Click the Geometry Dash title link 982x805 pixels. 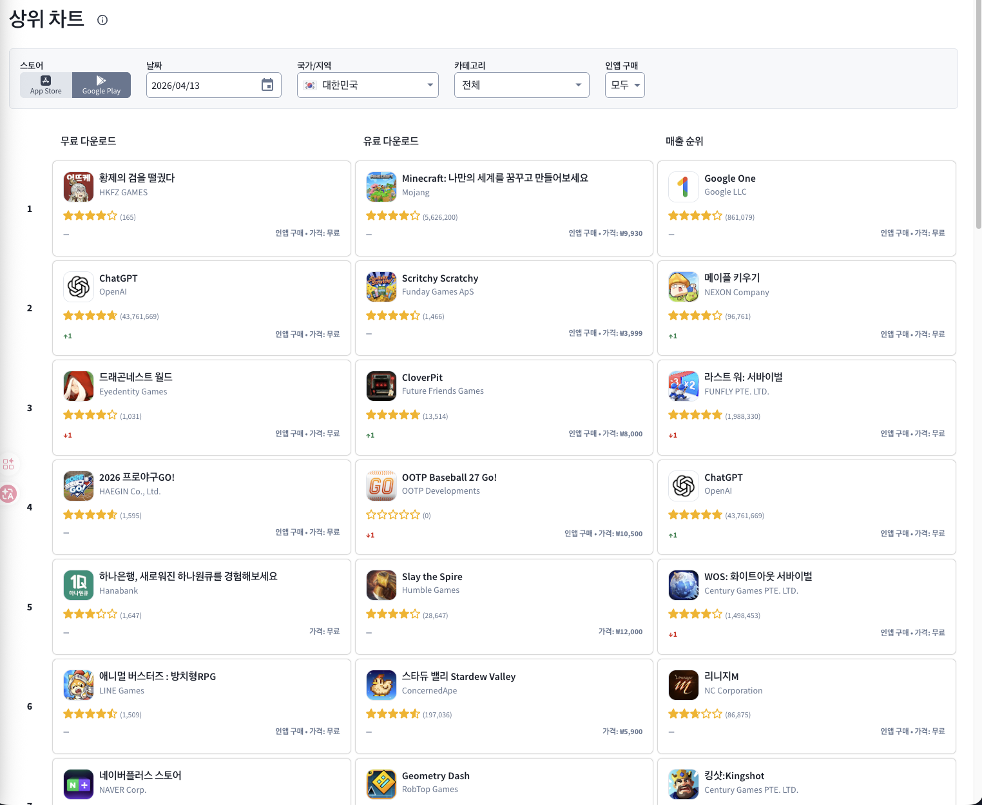point(436,776)
